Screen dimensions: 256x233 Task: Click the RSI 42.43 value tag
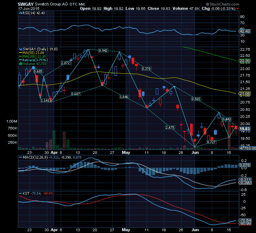point(245,31)
